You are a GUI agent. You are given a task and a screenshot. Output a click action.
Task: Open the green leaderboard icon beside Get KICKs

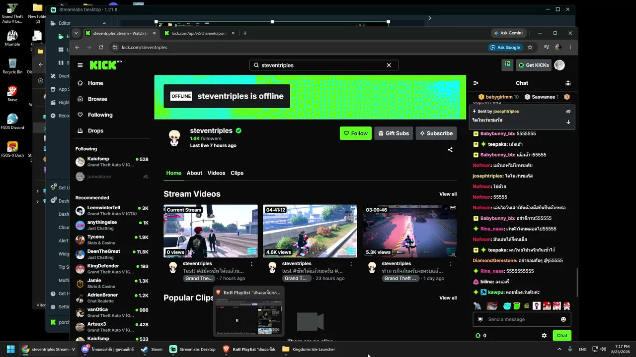(x=507, y=64)
